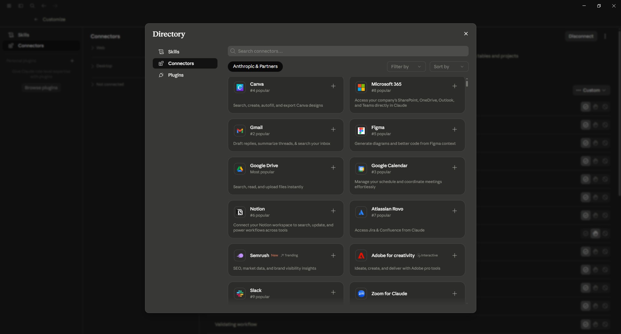Add the Gmail connector plus icon

point(333,129)
